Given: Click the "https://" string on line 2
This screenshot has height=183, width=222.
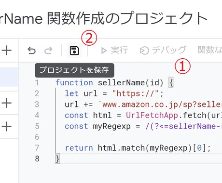Looking at the screenshot, I should pyautogui.click(x=136, y=93).
